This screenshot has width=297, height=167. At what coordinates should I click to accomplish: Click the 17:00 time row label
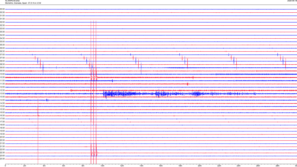point(2,119)
